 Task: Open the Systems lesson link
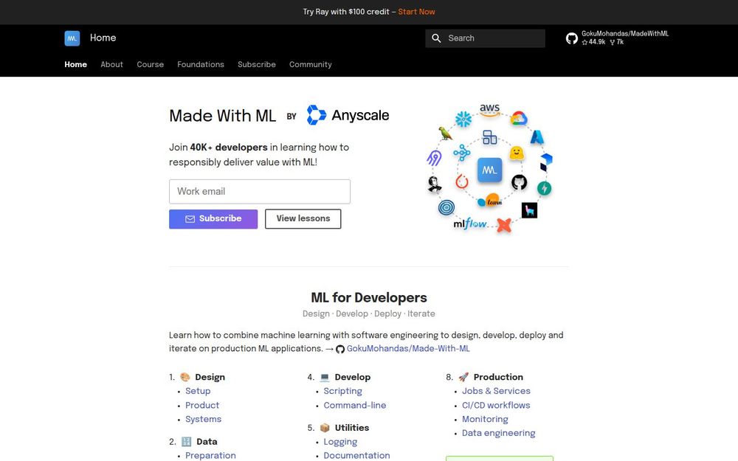[x=204, y=419]
